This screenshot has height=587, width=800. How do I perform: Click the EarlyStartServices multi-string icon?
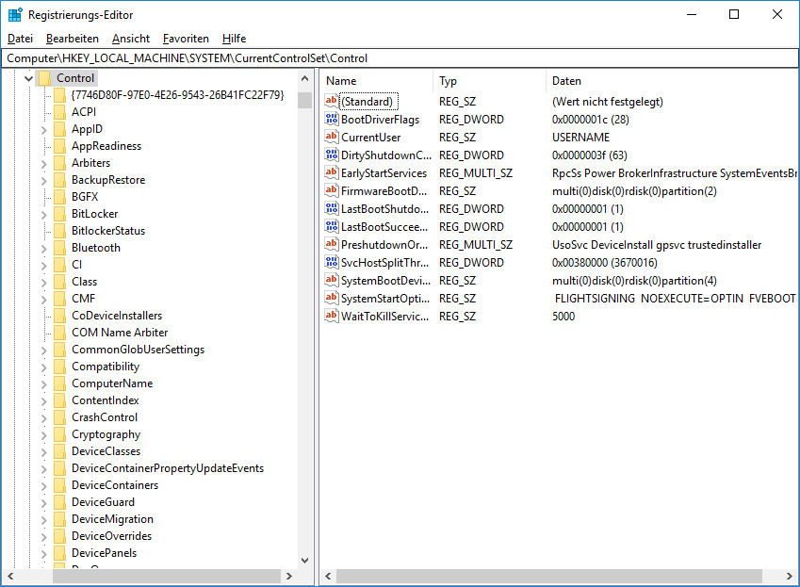[332, 172]
